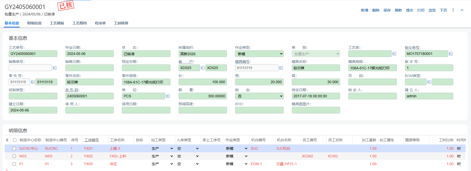Screen dimensions: 471x171
Task: Open the 工艺图档 tab
Action: point(80,23)
